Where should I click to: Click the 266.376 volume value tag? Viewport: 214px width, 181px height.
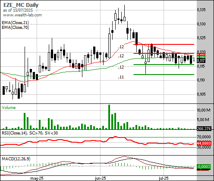pyautogui.click(x=204, y=128)
